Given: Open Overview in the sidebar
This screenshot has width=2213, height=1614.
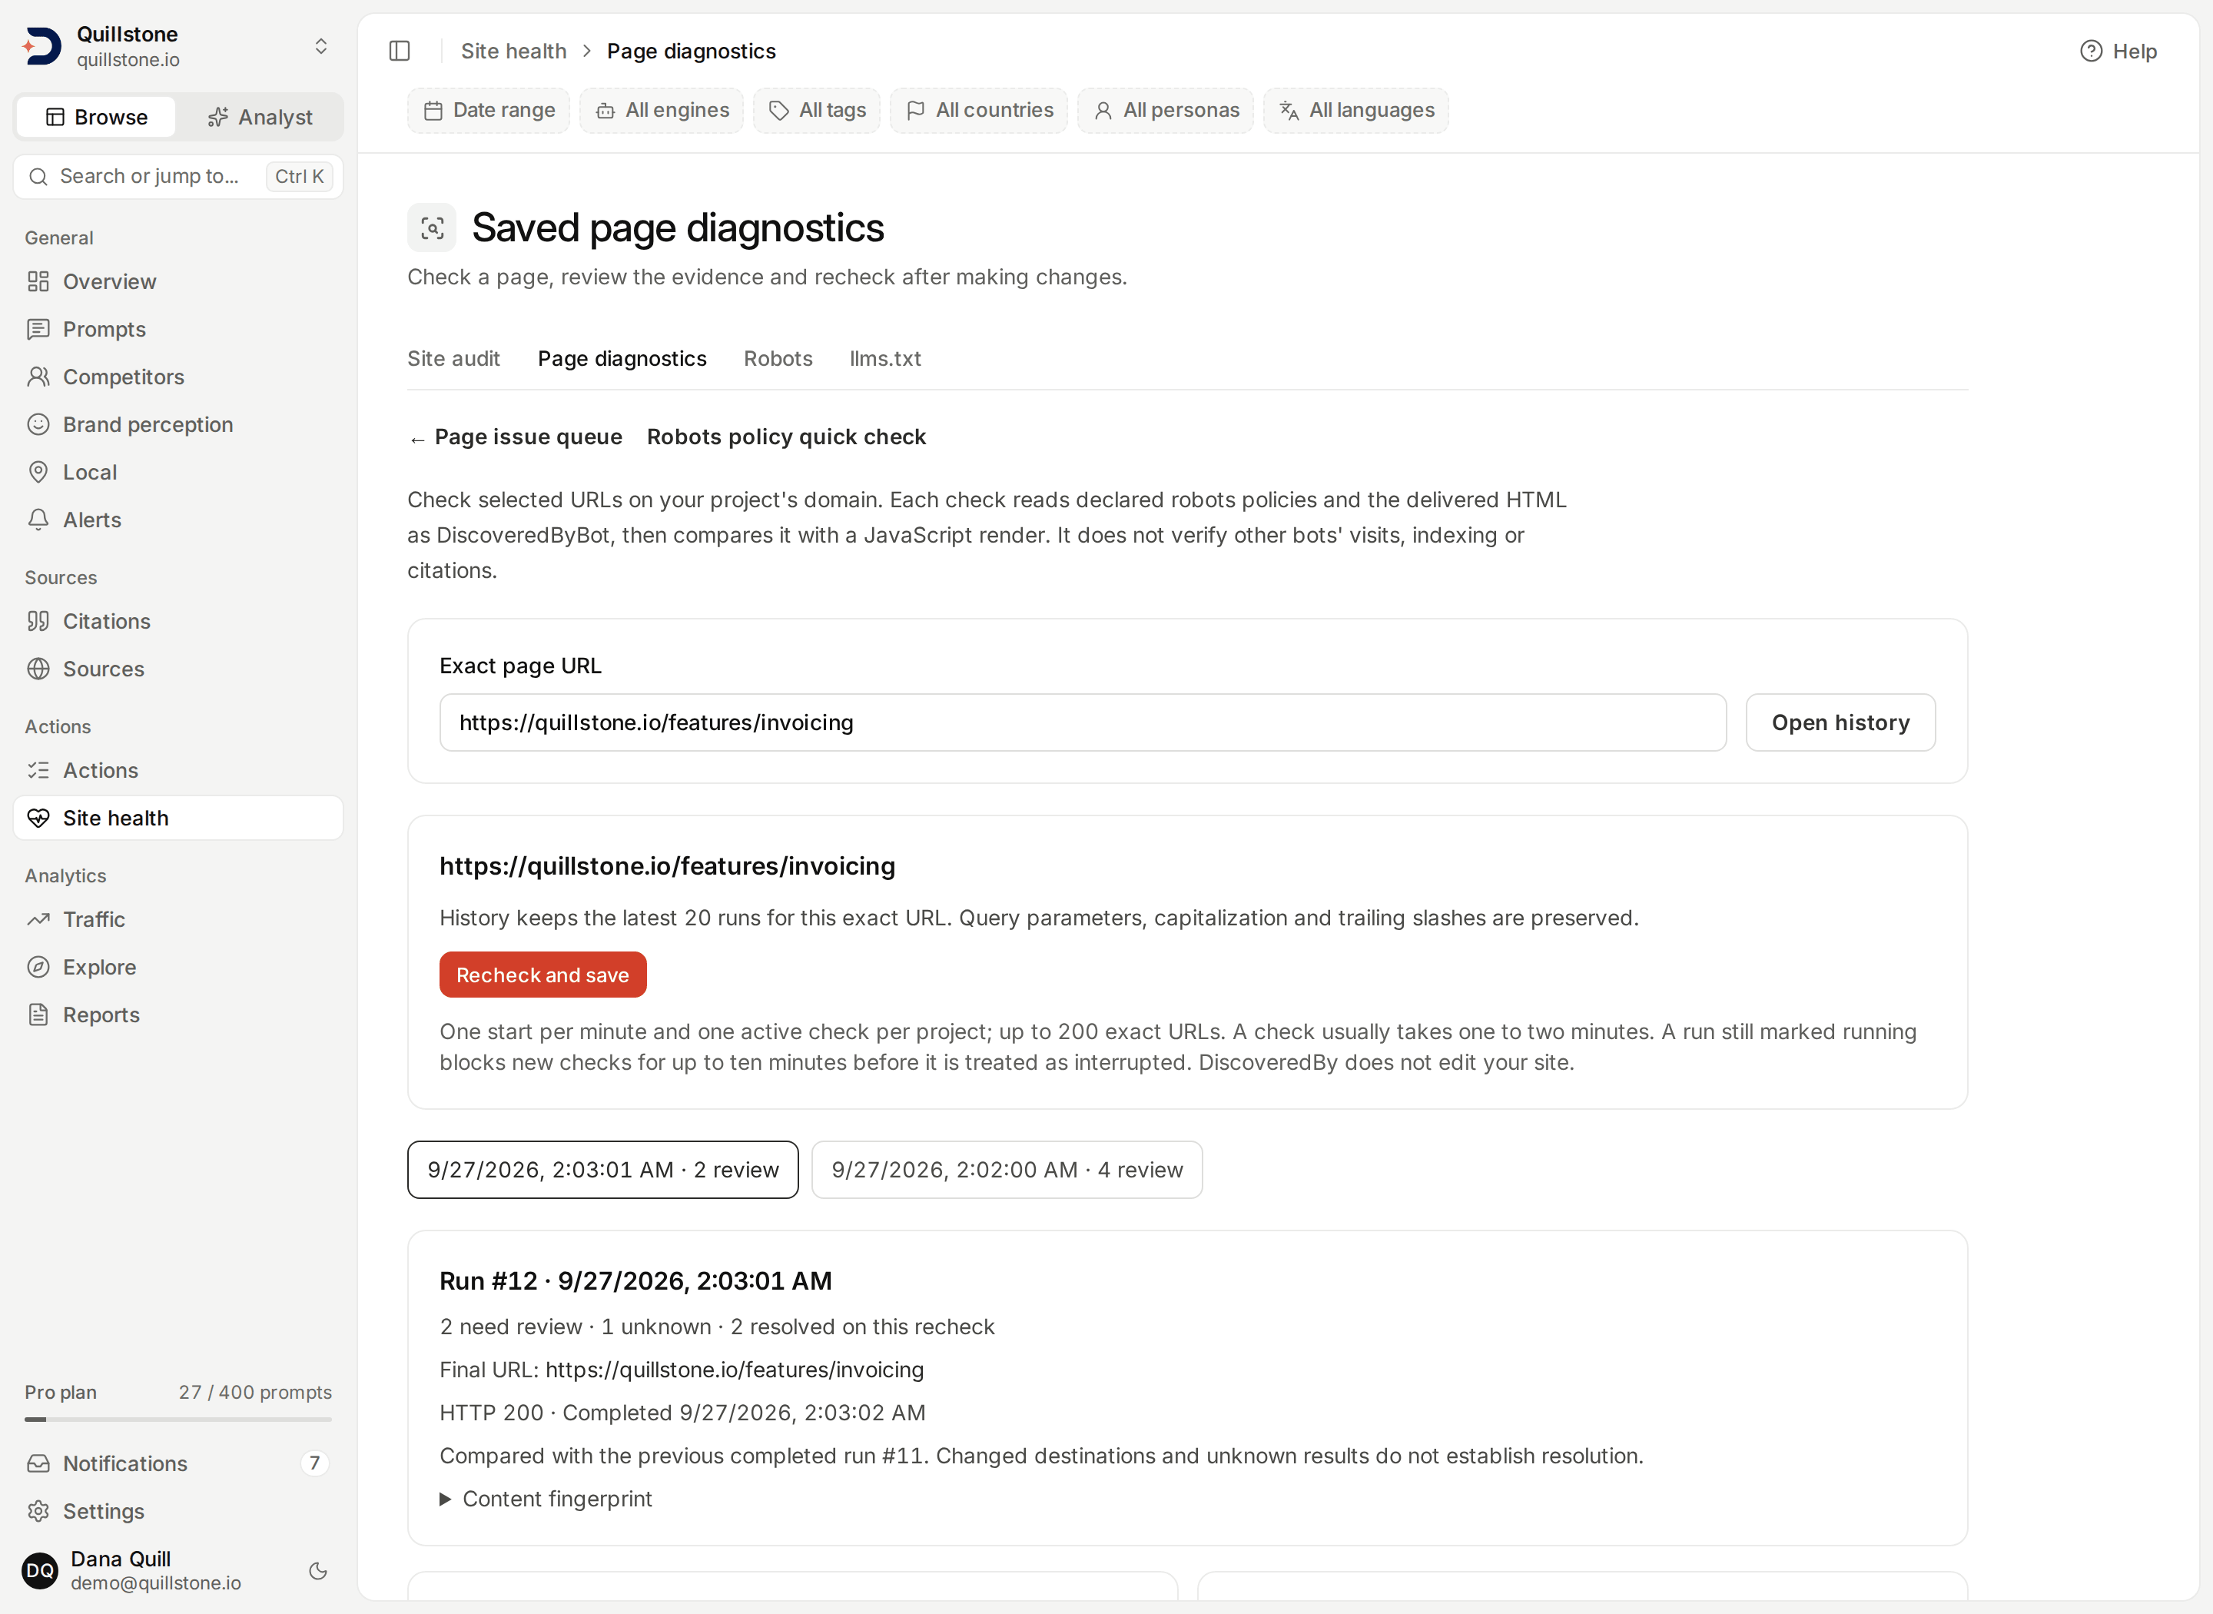Looking at the screenshot, I should (178, 281).
